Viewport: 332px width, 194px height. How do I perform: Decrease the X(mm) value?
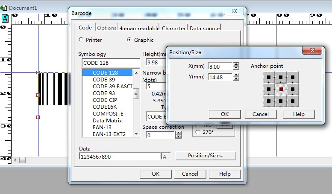pos(236,68)
